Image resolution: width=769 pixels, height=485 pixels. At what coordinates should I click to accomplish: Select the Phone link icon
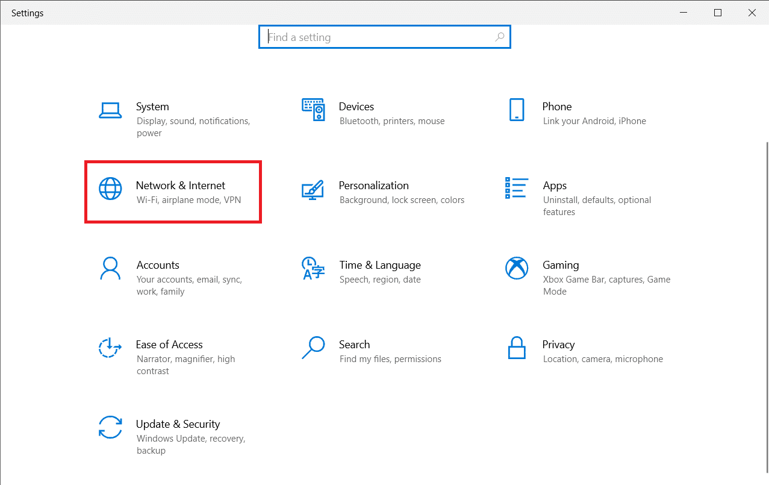click(x=517, y=110)
